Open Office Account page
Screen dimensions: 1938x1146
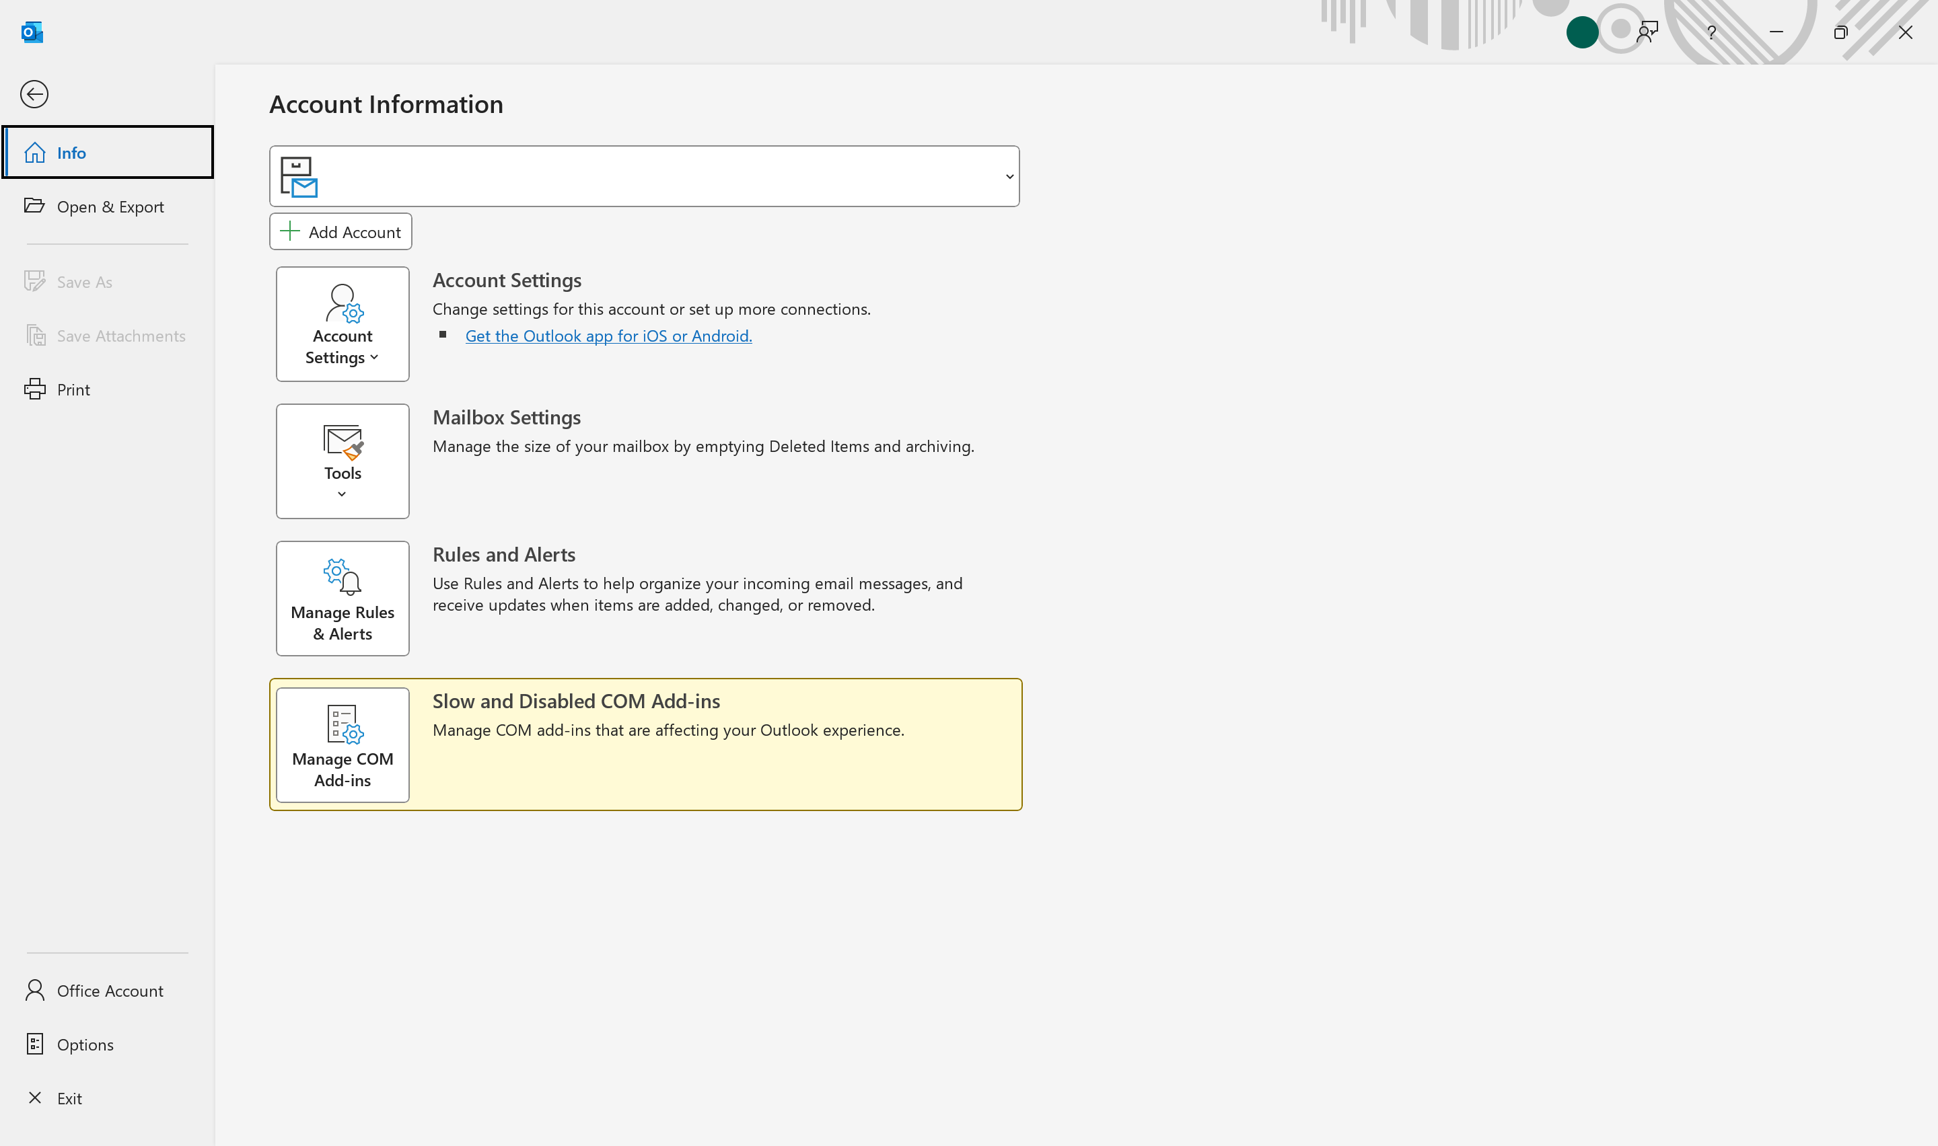click(108, 991)
